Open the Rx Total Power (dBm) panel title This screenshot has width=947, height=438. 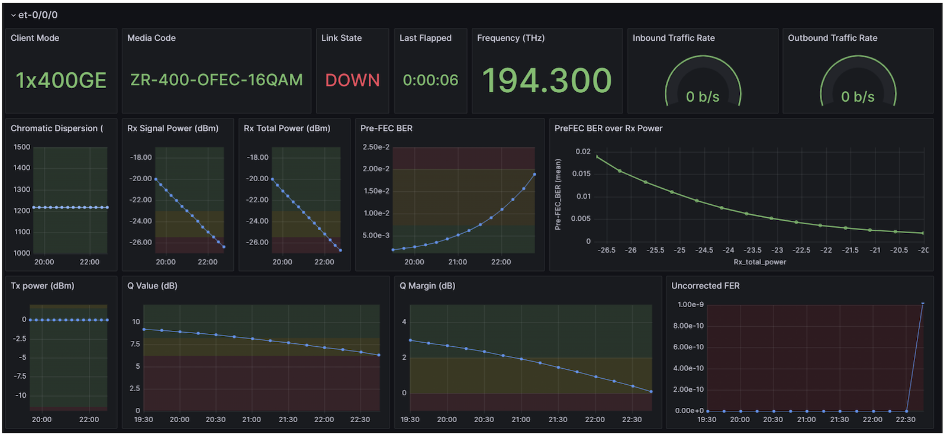[287, 128]
